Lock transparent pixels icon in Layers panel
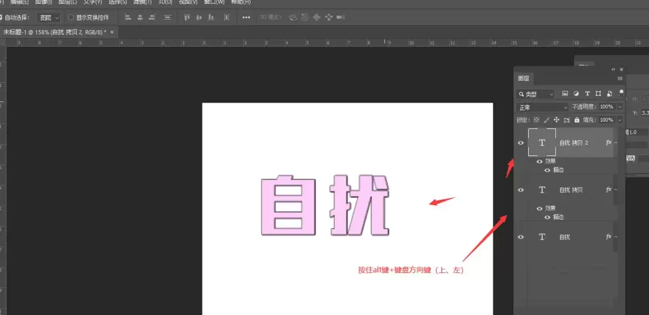Screen dimensions: 649x315 537,120
